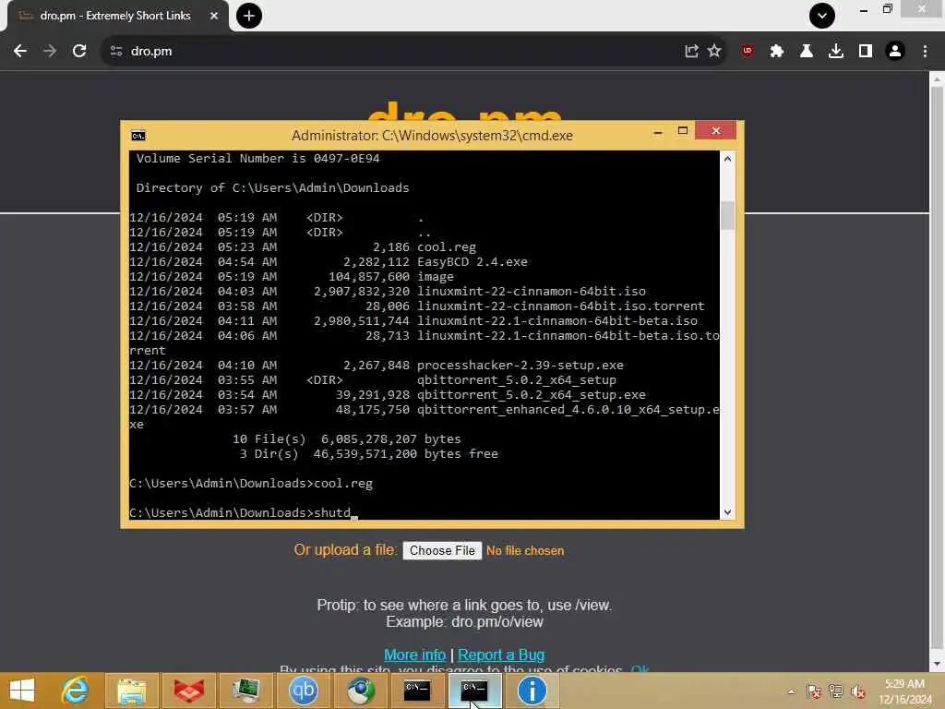Viewport: 945px width, 709px height.
Task: Close the dro.pm tab
Action: pos(214,16)
